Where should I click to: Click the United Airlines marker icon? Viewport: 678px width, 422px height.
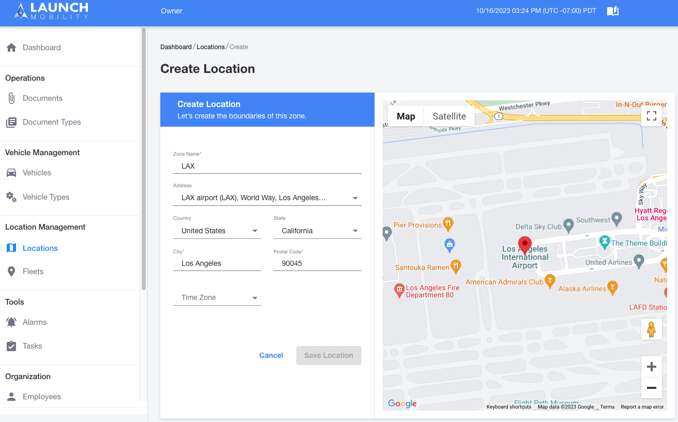coord(639,261)
